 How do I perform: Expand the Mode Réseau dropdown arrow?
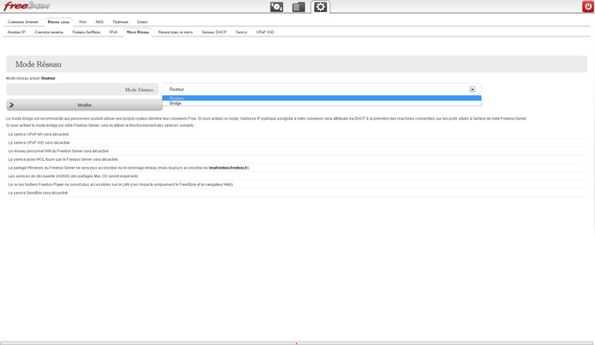tap(472, 89)
